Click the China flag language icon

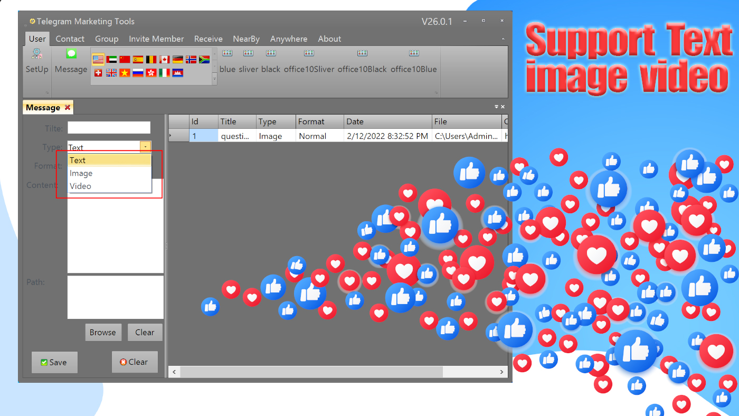125,60
